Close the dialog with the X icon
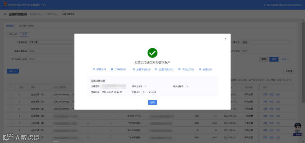 point(225,39)
